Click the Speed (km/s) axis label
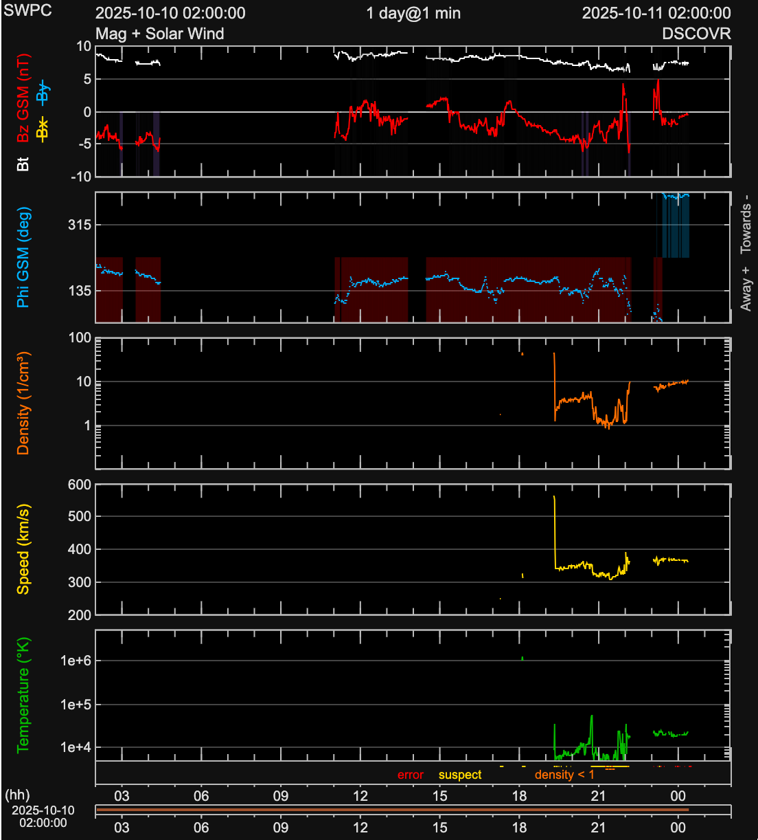Viewport: 758px width, 840px height. 23,549
